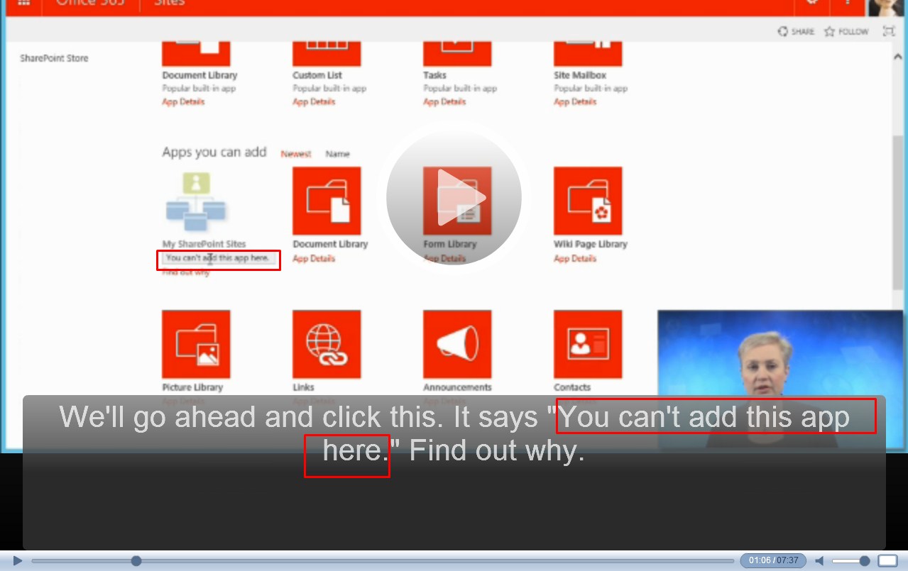The image size is (908, 571).
Task: Click the video progress slider handle
Action: pos(136,561)
